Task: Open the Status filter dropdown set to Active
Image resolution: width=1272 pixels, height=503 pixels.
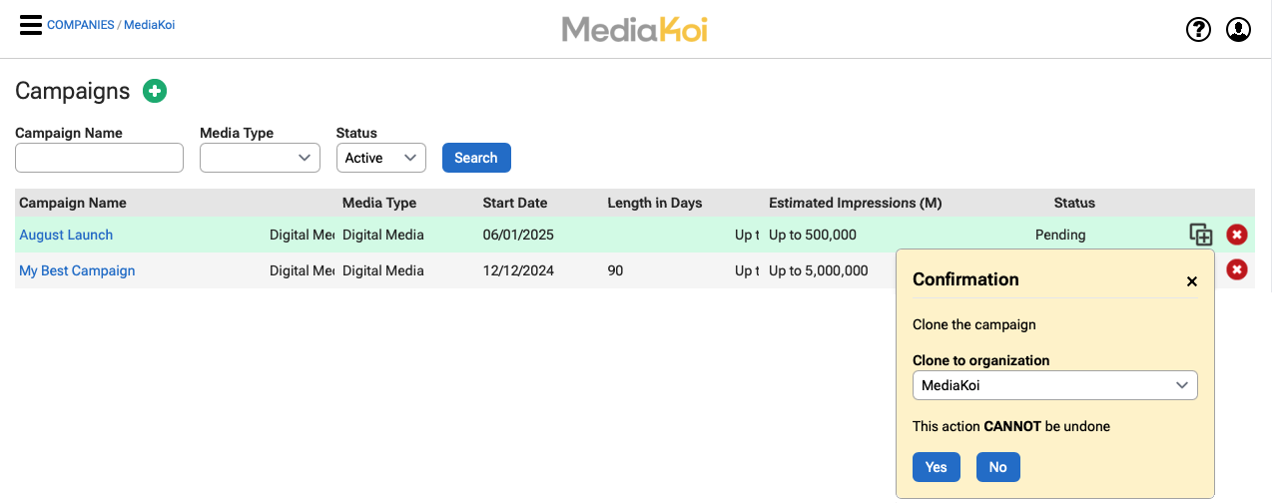Action: point(380,158)
